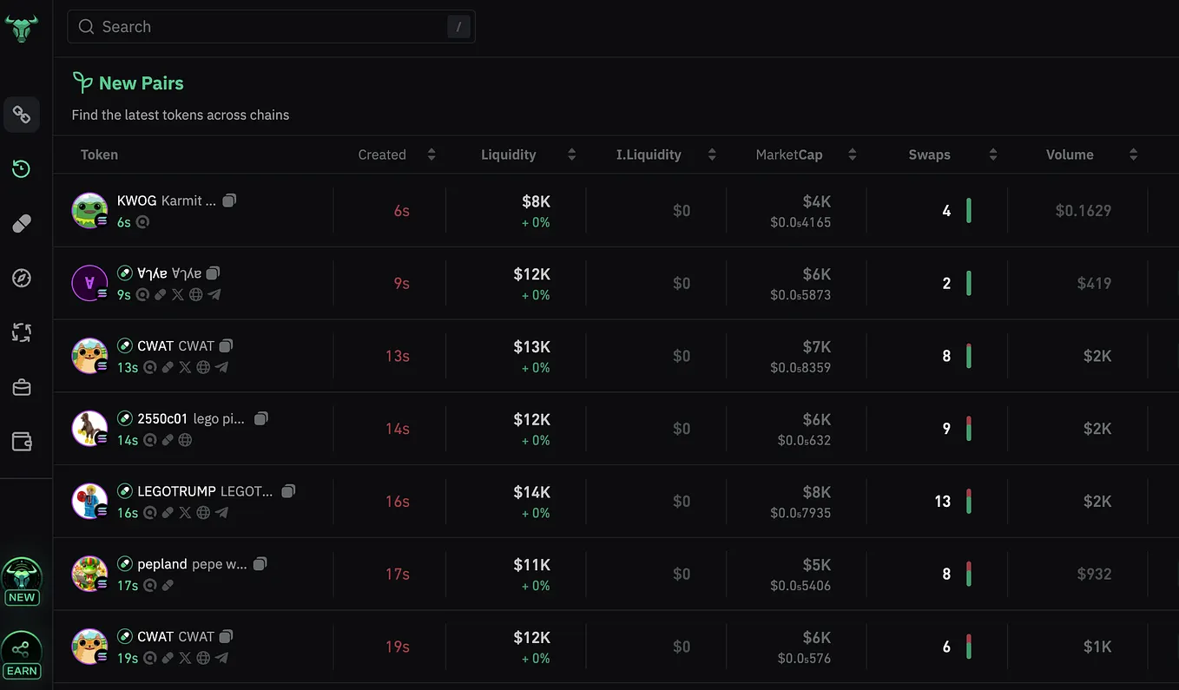
Task: Open the website globe icon for 2550c01
Action: coord(185,440)
